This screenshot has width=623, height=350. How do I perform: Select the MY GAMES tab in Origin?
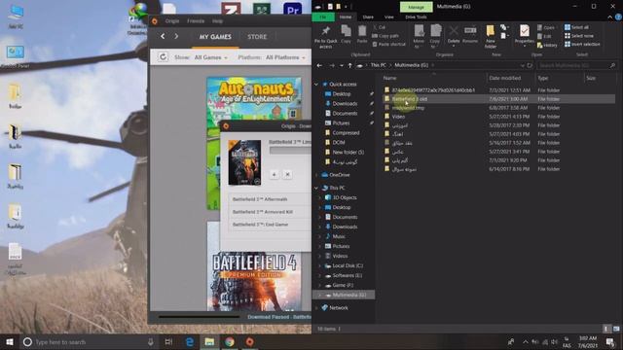point(215,37)
